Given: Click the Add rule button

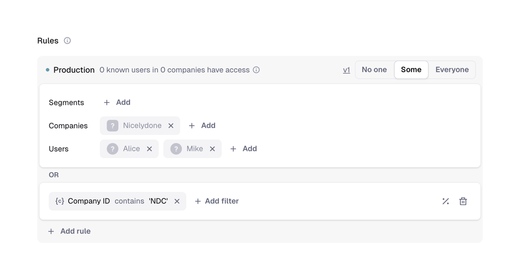Looking at the screenshot, I should click(x=69, y=231).
